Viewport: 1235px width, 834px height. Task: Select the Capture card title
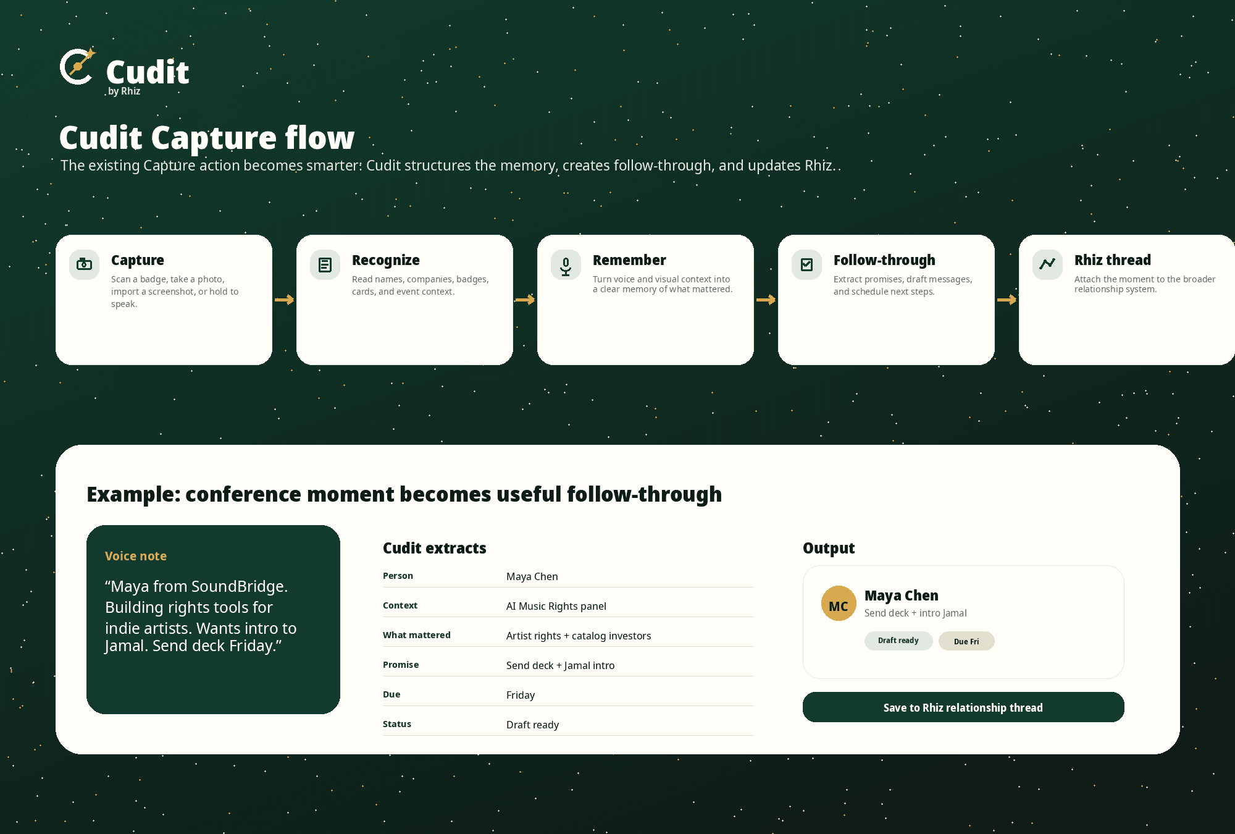tap(138, 260)
